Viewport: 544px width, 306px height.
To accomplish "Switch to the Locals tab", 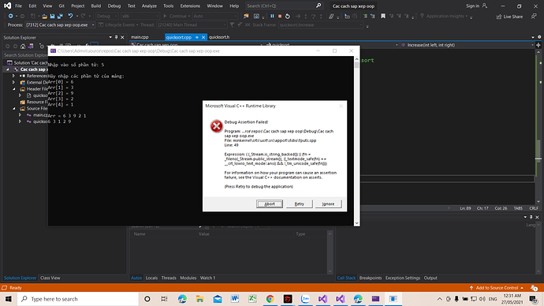I will point(151,278).
